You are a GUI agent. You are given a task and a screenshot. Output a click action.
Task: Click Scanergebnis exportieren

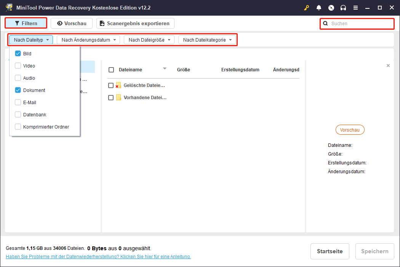[x=135, y=23]
